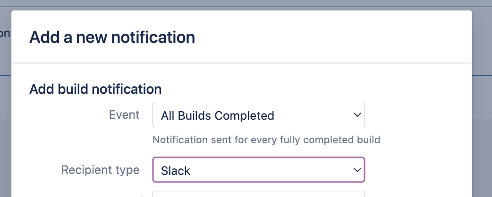This screenshot has height=197, width=492.
Task: Click the Recipient type field label
Action: (x=100, y=170)
